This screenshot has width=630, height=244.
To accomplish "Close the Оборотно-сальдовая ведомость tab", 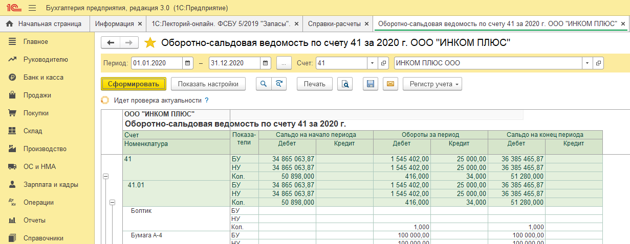I will (623, 23).
